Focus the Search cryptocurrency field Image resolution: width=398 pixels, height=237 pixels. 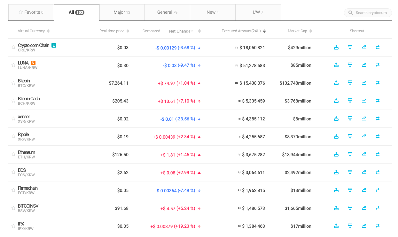click(x=368, y=13)
